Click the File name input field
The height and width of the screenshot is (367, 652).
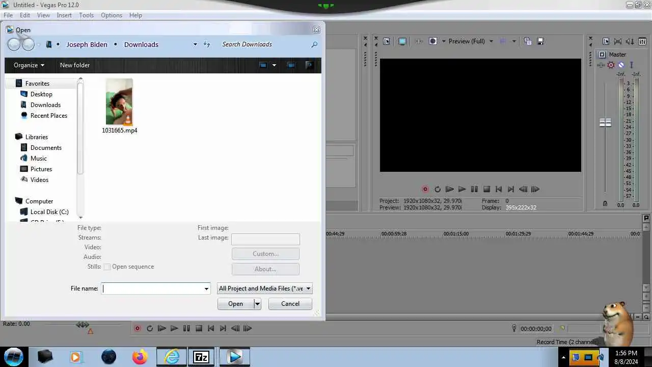pyautogui.click(x=152, y=289)
